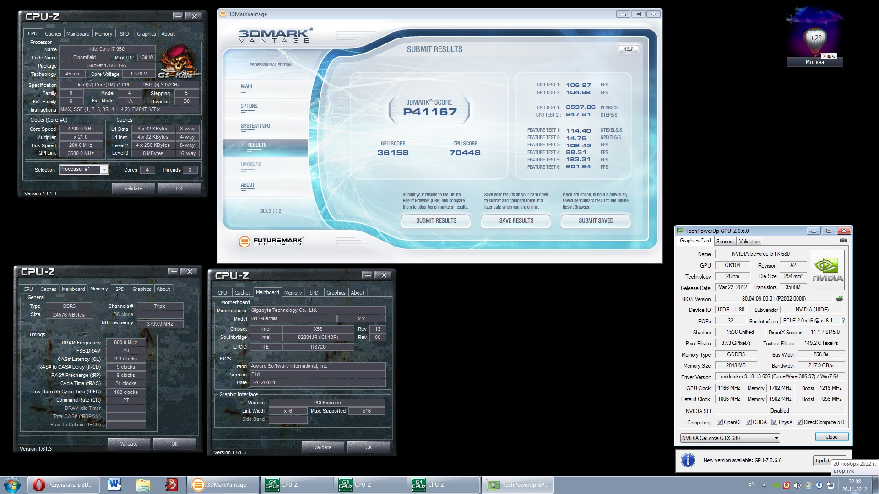Image resolution: width=879 pixels, height=494 pixels.
Task: Toggle the CUDA checkbox in GPU-Z
Action: [749, 422]
